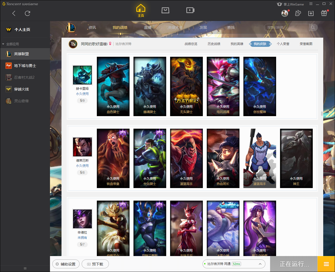Viewport: 335px width, 272px height.
Task: Open the 热血班长 skin card
Action: tap(223, 158)
